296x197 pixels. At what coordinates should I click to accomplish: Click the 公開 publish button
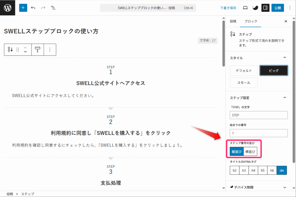[277, 8]
